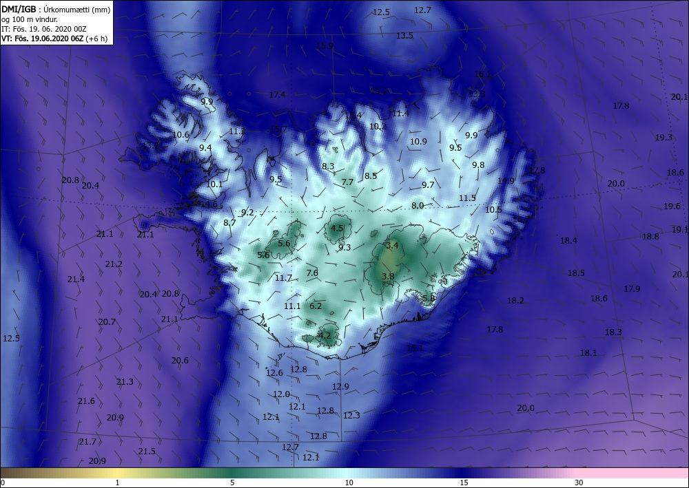
Task: Click the map value 21.2
Action: (114, 264)
